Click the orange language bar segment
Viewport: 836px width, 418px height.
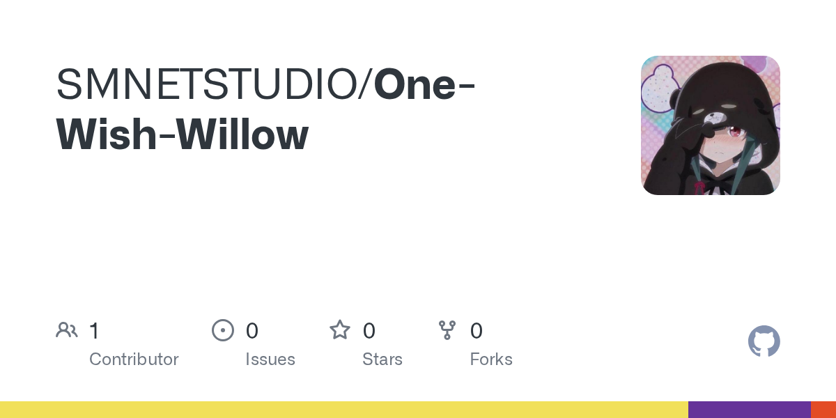(x=823, y=410)
